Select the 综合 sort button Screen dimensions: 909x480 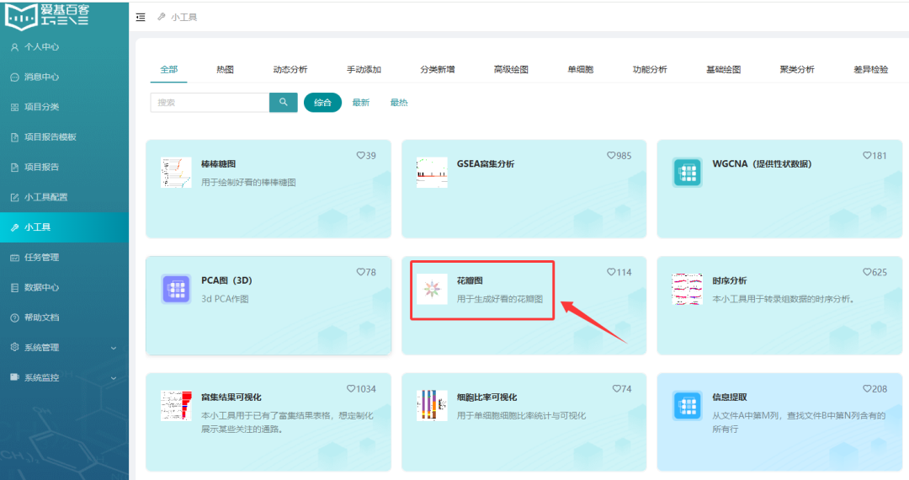323,103
